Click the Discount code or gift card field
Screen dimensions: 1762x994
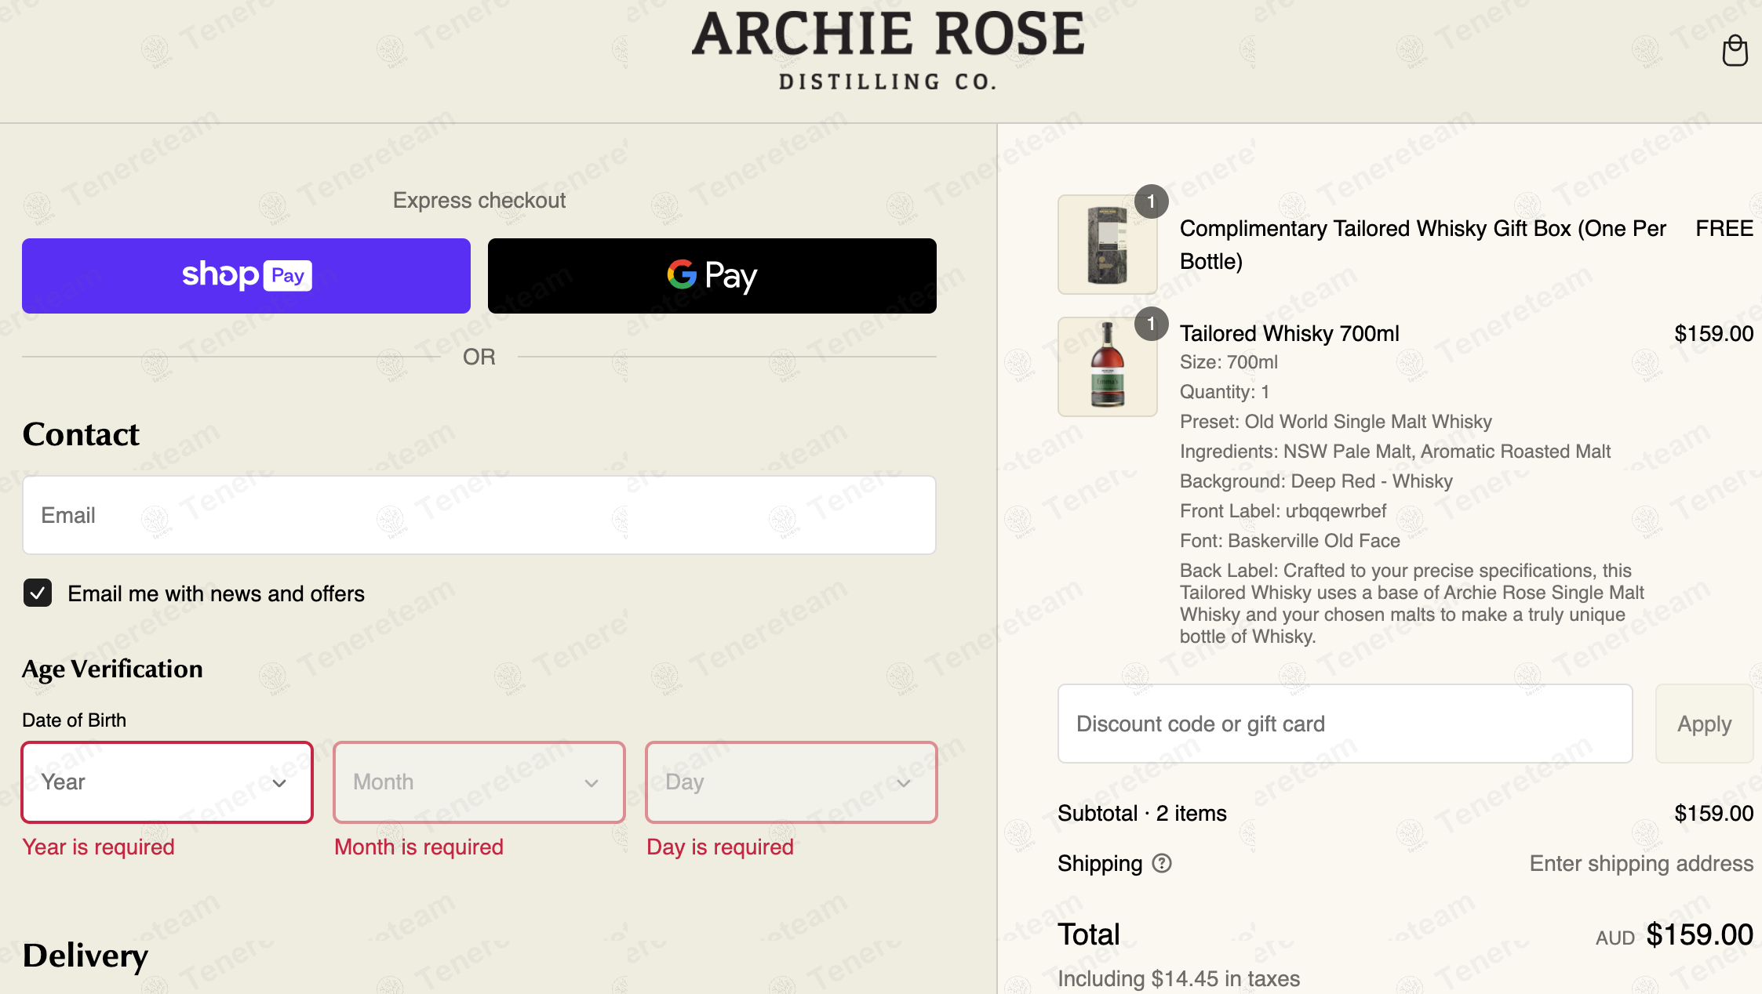pos(1345,724)
